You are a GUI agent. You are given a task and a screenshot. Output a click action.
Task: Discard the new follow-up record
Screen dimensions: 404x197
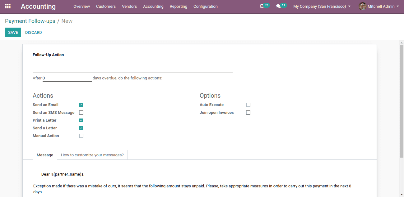(34, 32)
